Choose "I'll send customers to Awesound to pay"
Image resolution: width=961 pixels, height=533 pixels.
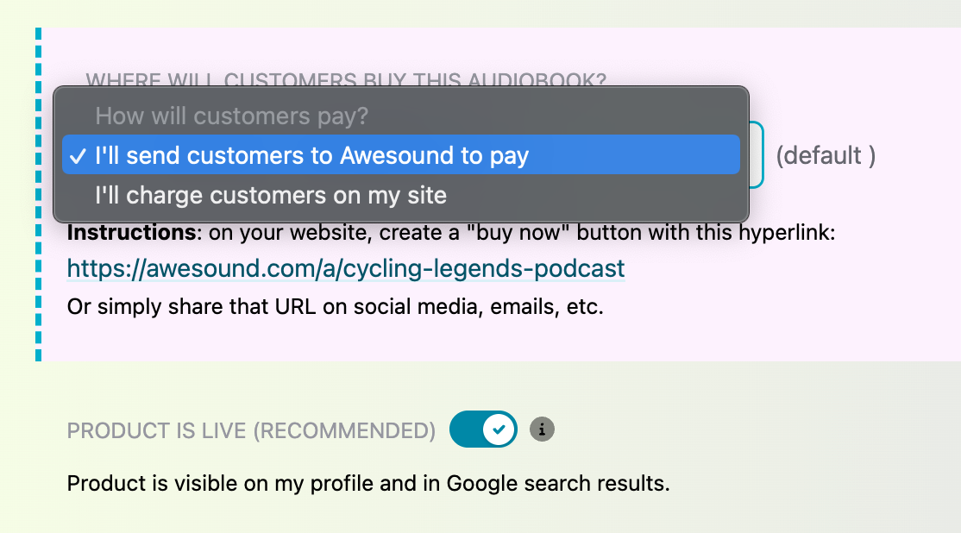[311, 155]
